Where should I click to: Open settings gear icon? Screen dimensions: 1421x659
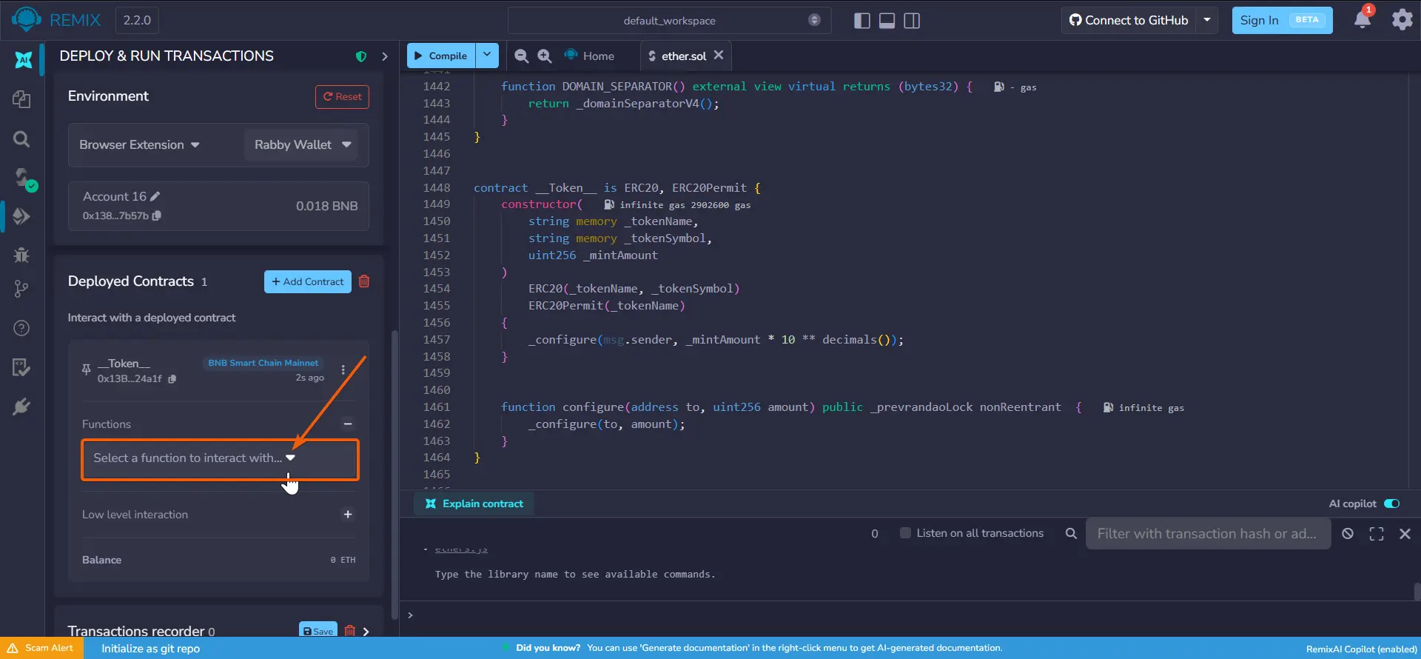(1402, 19)
